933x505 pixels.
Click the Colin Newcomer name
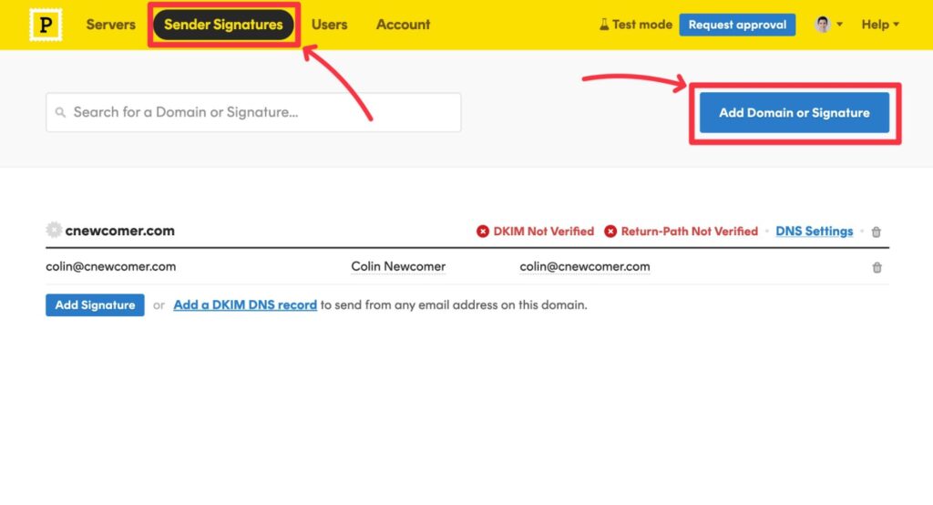[x=398, y=266]
